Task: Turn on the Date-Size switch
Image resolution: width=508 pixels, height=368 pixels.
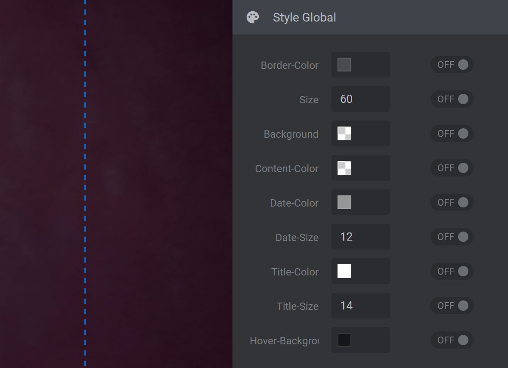Action: point(452,237)
